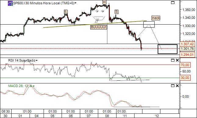Maximize the RSI indicator panel

[x=173, y=60]
